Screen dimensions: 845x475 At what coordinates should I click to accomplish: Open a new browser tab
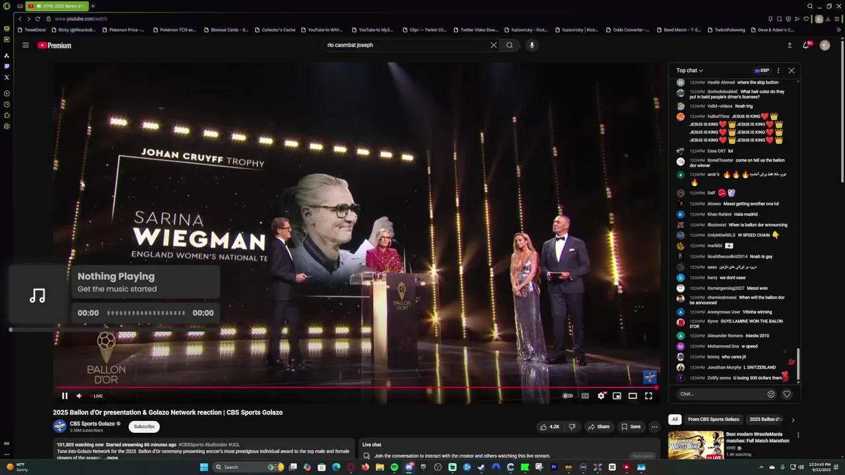click(x=92, y=6)
